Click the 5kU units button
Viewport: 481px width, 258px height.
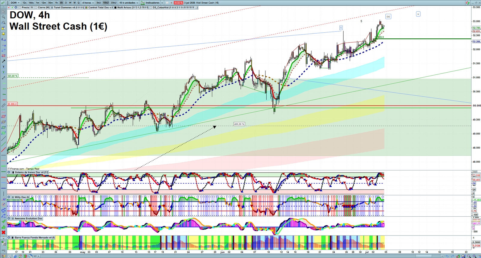pos(99,3)
